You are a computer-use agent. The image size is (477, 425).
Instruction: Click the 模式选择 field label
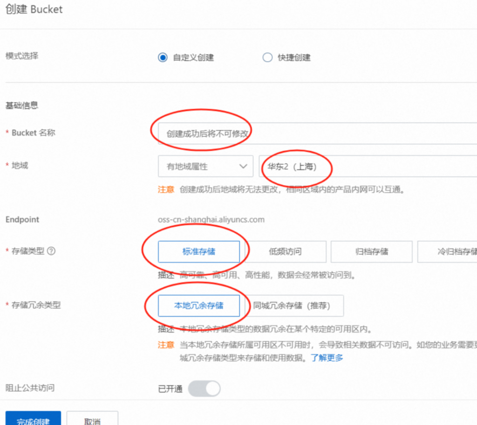[22, 56]
